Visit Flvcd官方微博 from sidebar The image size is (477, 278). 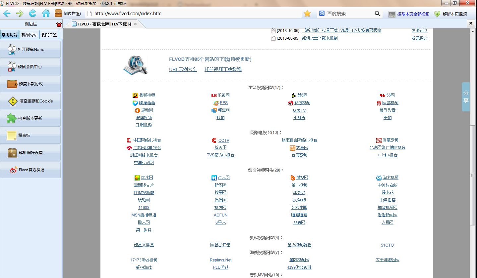[x=30, y=170]
